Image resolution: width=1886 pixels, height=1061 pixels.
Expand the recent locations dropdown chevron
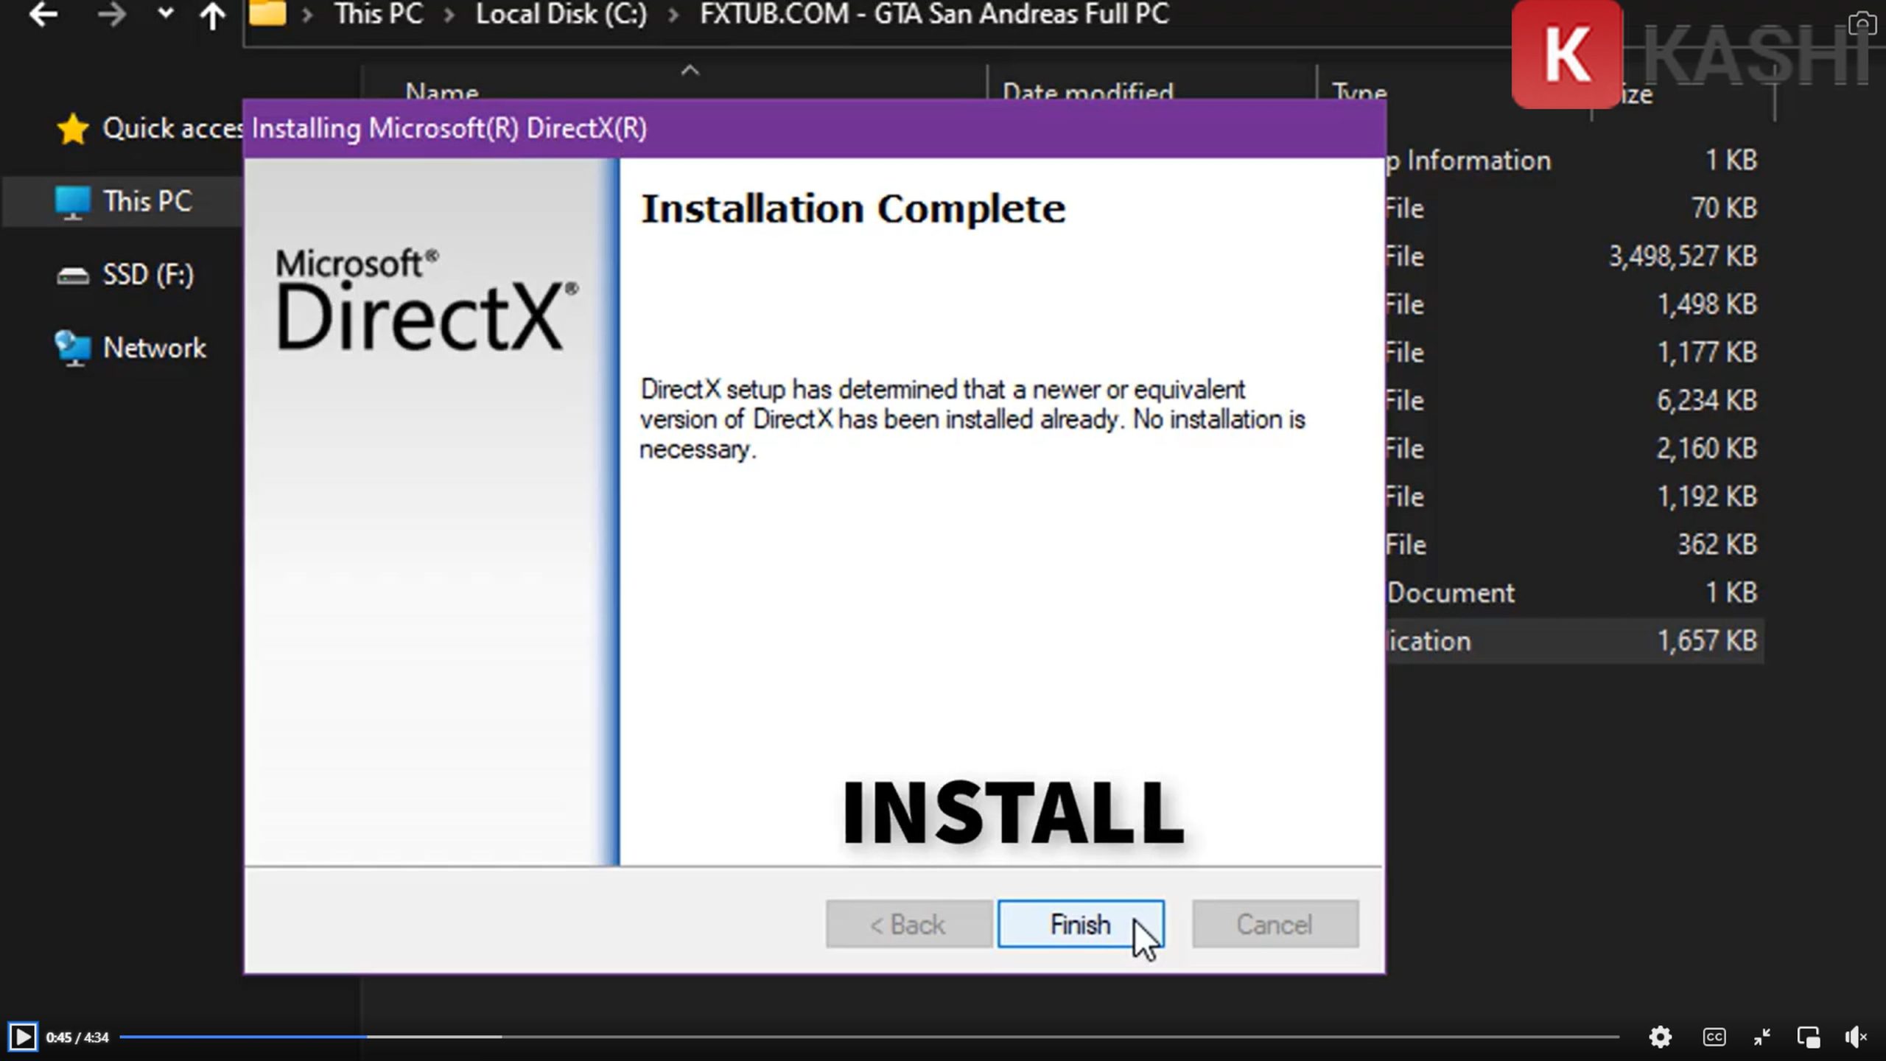click(x=166, y=13)
